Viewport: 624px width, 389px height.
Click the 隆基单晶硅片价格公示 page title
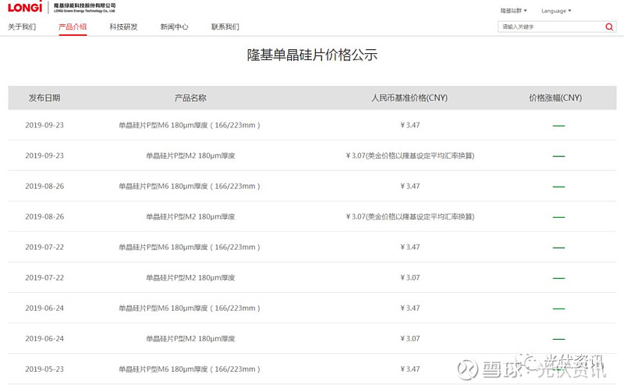(312, 55)
